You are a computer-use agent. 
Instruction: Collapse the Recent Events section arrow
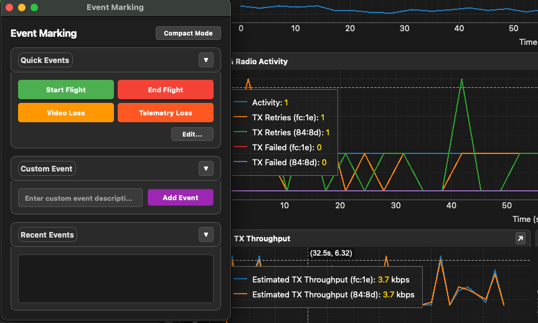pyautogui.click(x=205, y=234)
